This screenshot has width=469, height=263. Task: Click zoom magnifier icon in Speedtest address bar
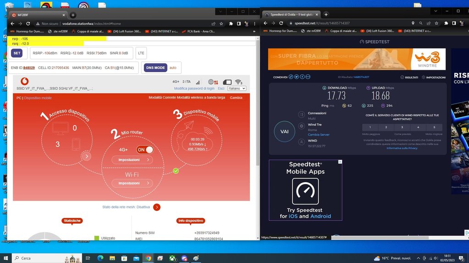click(421, 23)
